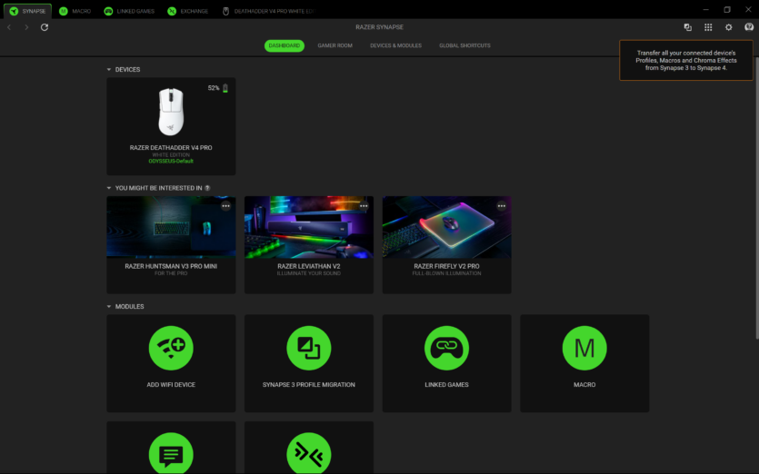Open options menu on Huntsman V3 Pro Mini card
Viewport: 759px width, 474px height.
(225, 206)
